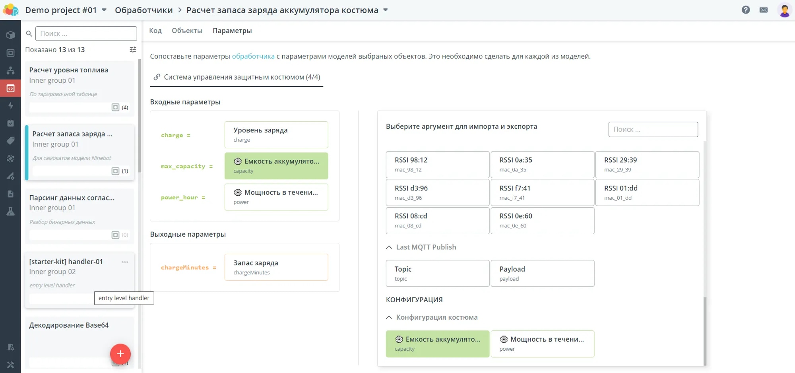
Task: Switch to the Объекты tab
Action: (x=187, y=31)
